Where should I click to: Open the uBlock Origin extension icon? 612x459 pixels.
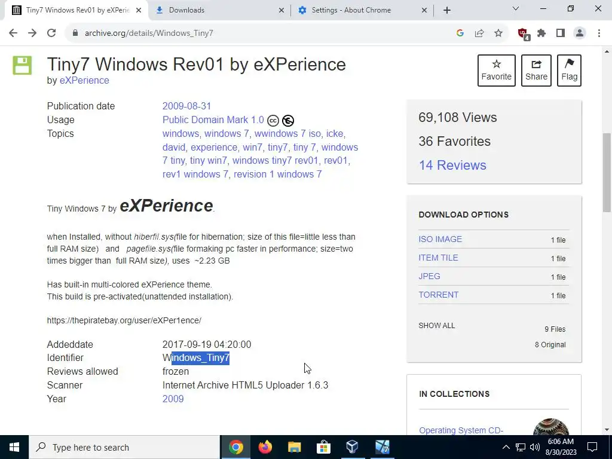tap(524, 34)
